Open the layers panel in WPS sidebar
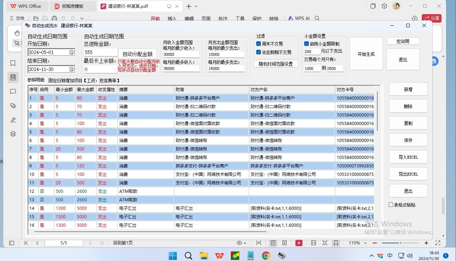 [13, 134]
